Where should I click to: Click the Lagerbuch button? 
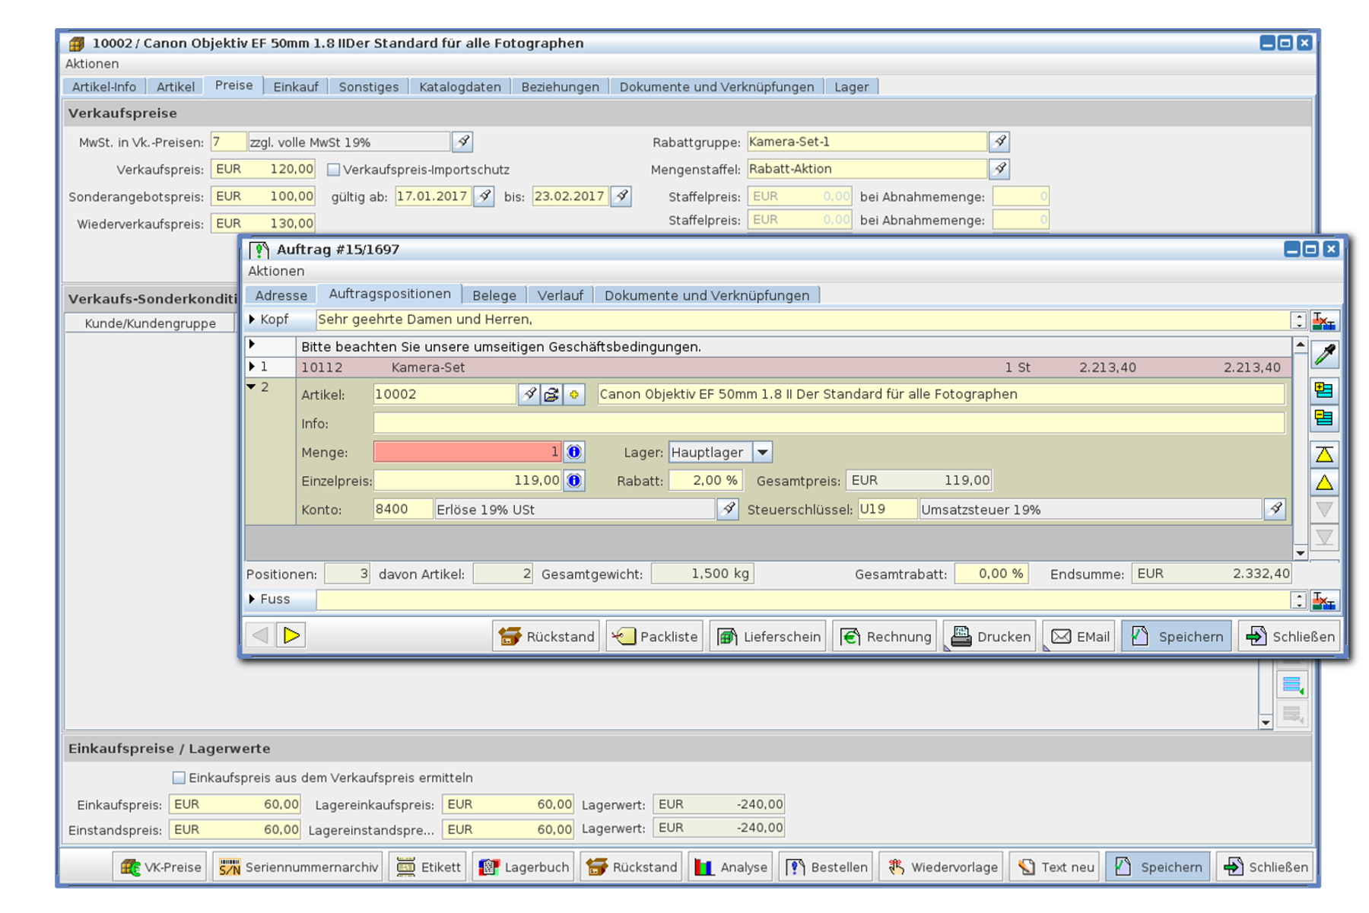523,867
